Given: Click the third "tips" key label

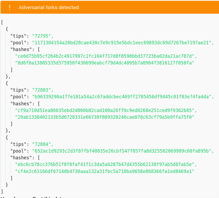Looking at the screenshot, I should point(19,144).
